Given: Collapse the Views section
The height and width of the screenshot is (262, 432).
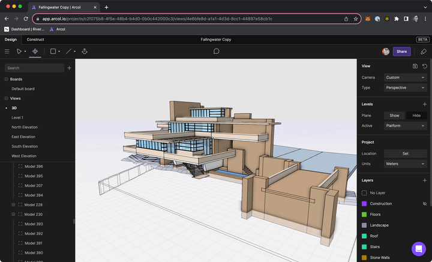Looking at the screenshot, I should tap(7, 98).
